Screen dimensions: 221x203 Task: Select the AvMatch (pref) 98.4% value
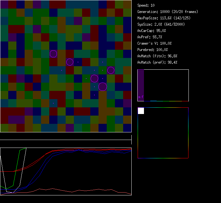click(157, 62)
